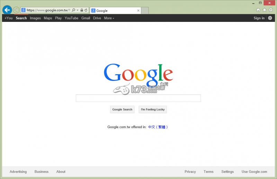Open YouTube from Google bar
The width and height of the screenshot is (277, 179).
[x=71, y=18]
